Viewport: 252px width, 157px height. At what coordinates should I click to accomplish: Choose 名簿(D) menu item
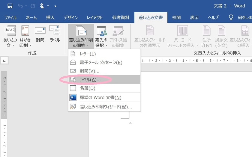coord(104,88)
